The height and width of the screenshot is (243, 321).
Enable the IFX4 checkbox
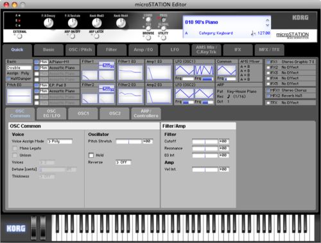point(268,78)
